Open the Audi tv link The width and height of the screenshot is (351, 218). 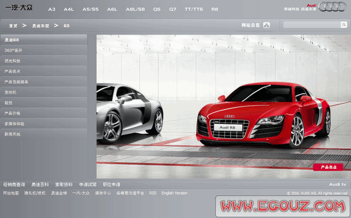338,185
